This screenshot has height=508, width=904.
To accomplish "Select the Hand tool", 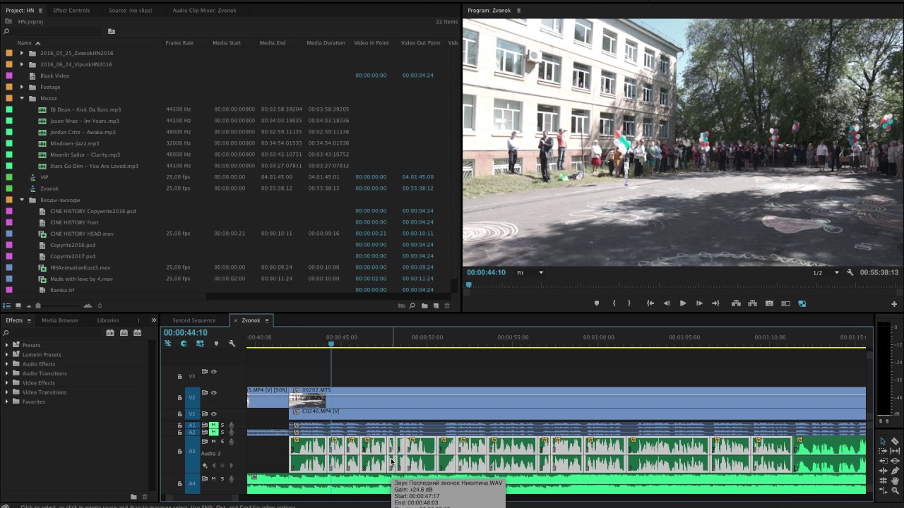I will click(x=896, y=480).
